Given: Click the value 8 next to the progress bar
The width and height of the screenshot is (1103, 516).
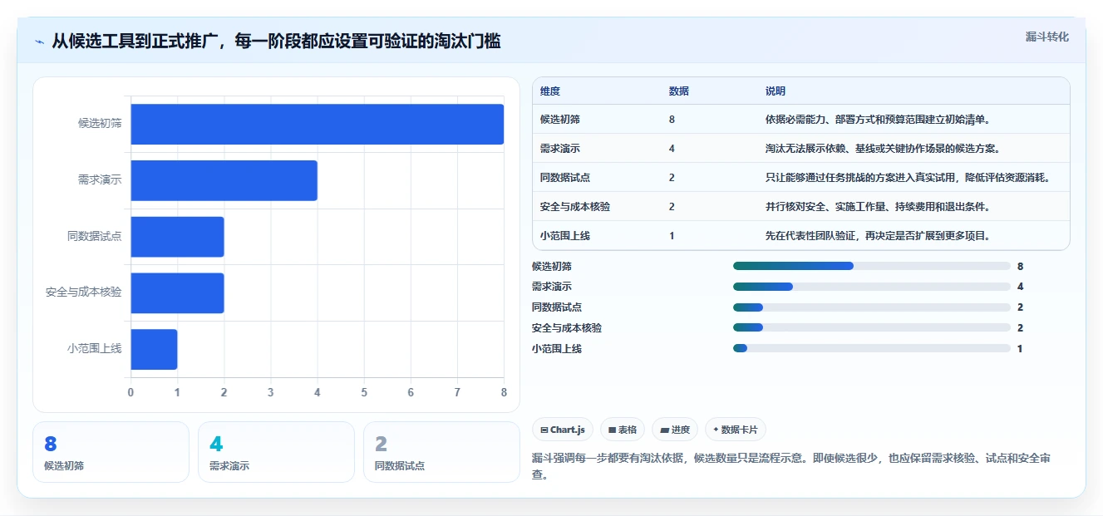Looking at the screenshot, I should pos(1020,267).
